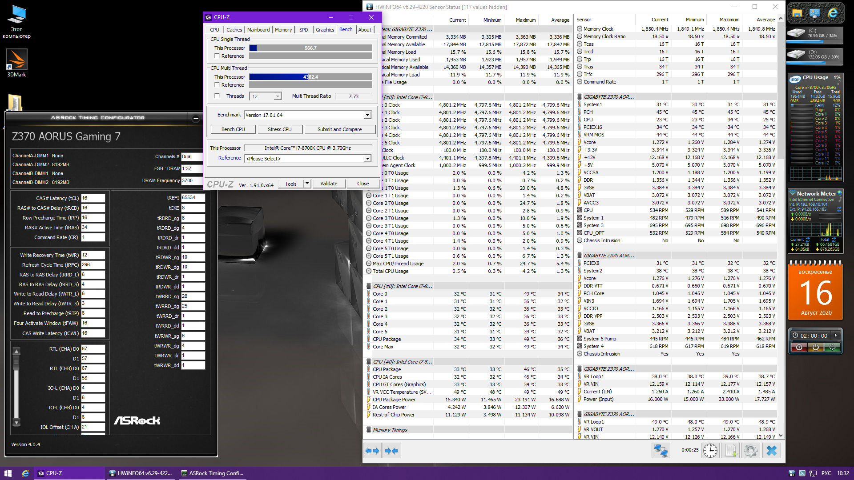Click Internet Explorer icon in taskbar

pyautogui.click(x=25, y=473)
